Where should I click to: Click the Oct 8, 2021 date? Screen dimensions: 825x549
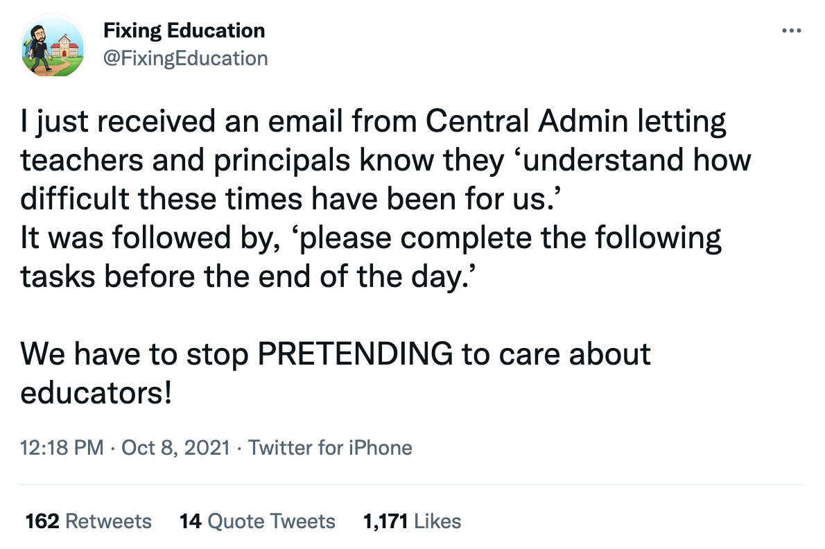[175, 448]
